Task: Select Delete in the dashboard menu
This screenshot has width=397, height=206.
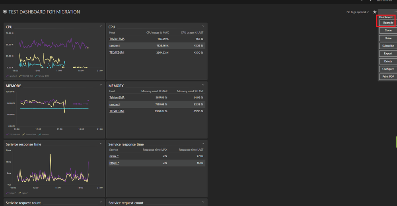Action: coord(388,61)
